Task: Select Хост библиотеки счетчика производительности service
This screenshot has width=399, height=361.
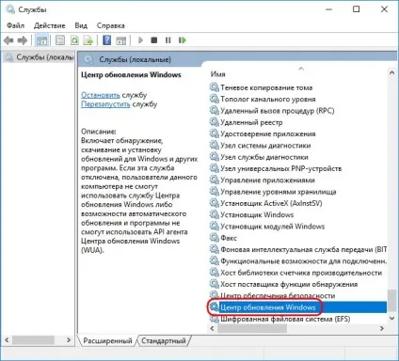Action: 301,273
